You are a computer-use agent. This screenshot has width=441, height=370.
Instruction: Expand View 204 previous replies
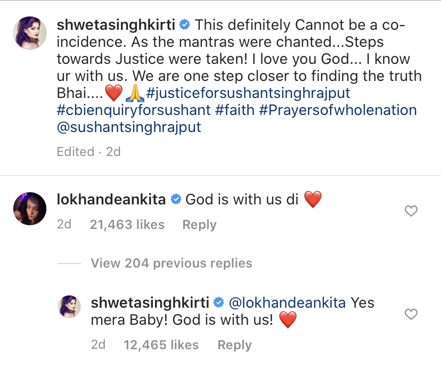tap(171, 263)
